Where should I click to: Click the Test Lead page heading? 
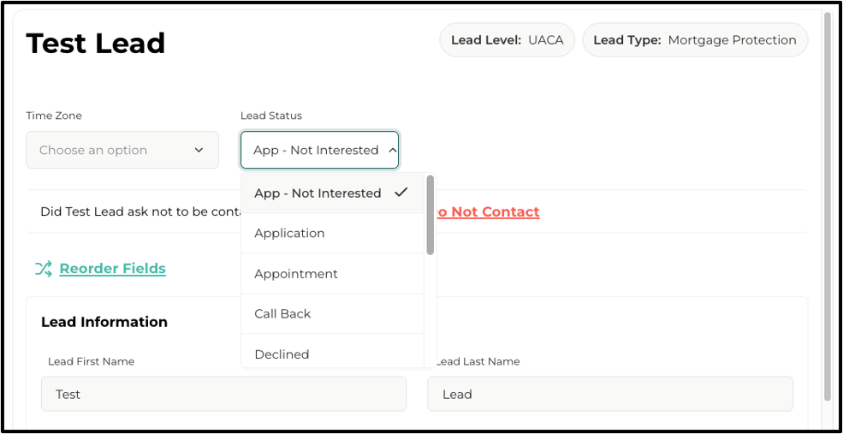[96, 44]
